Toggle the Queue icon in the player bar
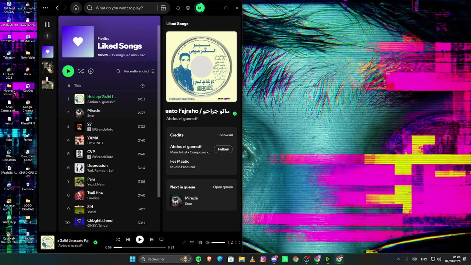 coord(192,242)
